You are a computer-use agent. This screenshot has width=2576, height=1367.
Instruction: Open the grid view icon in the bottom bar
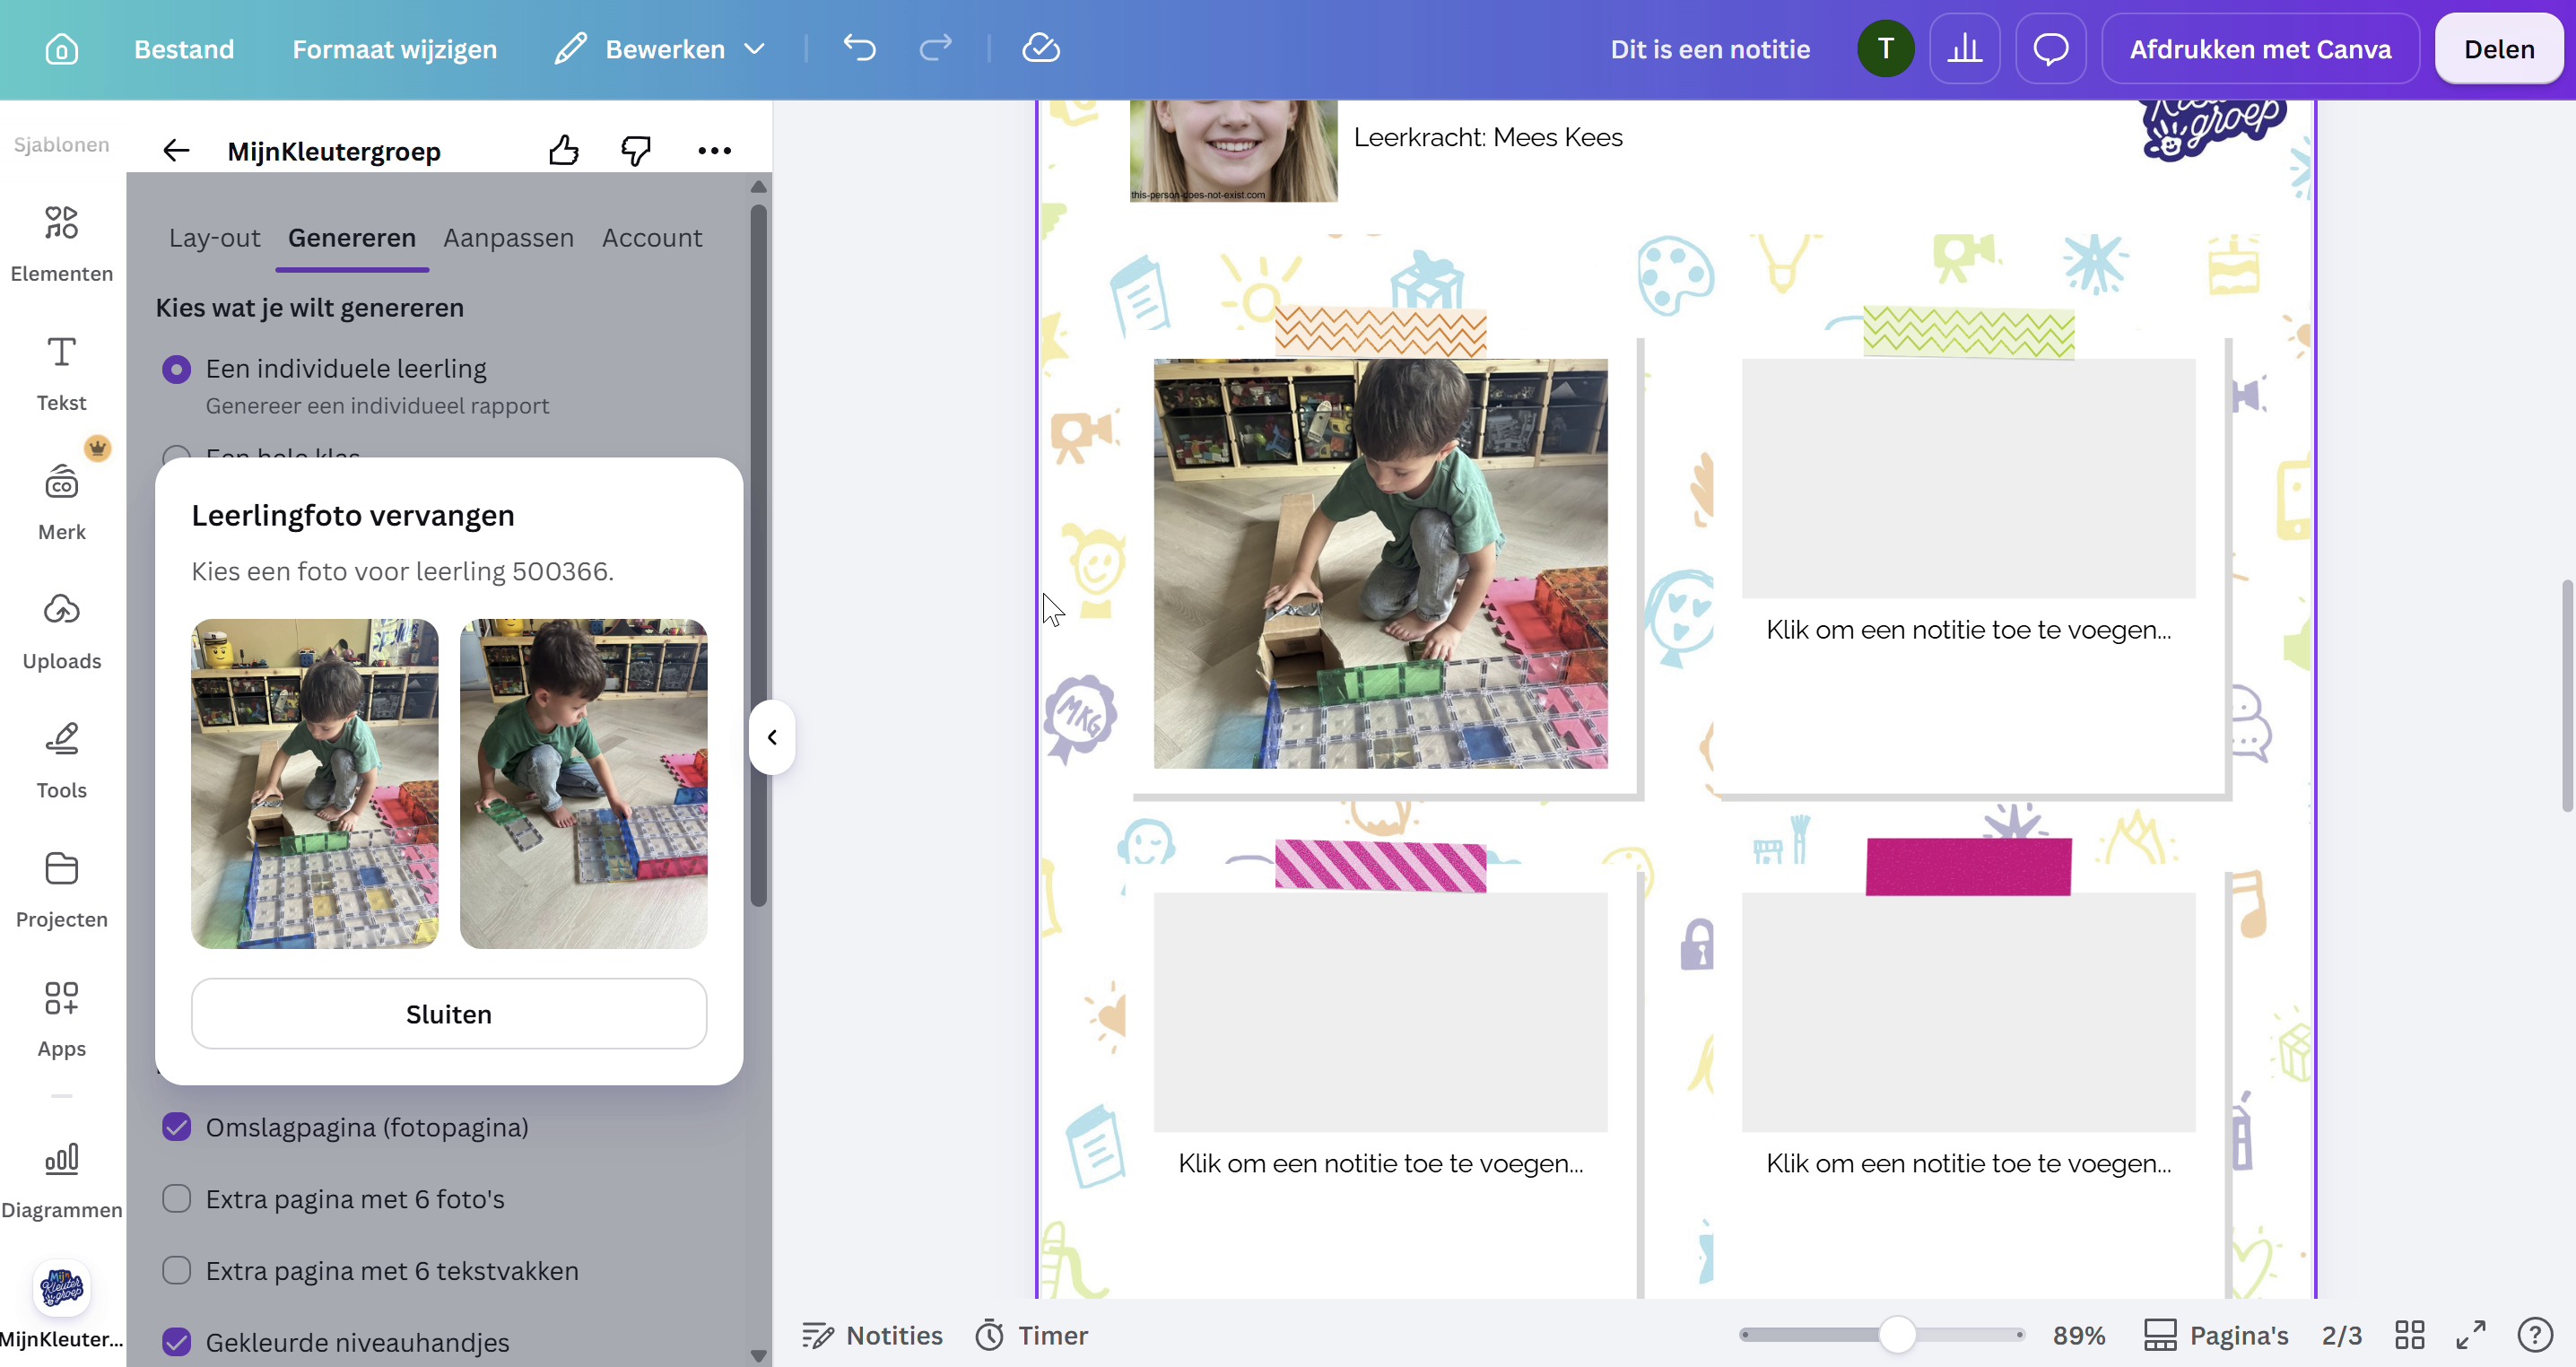(x=2409, y=1335)
